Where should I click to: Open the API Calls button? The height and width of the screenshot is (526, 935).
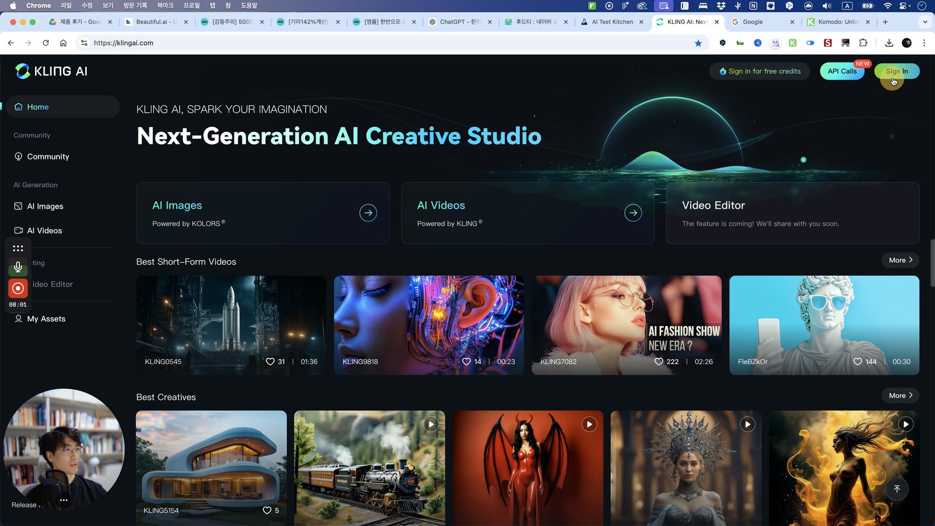tap(842, 71)
